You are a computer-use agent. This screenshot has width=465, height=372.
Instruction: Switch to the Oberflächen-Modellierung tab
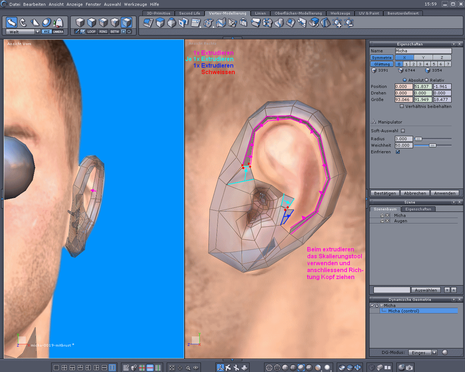298,13
